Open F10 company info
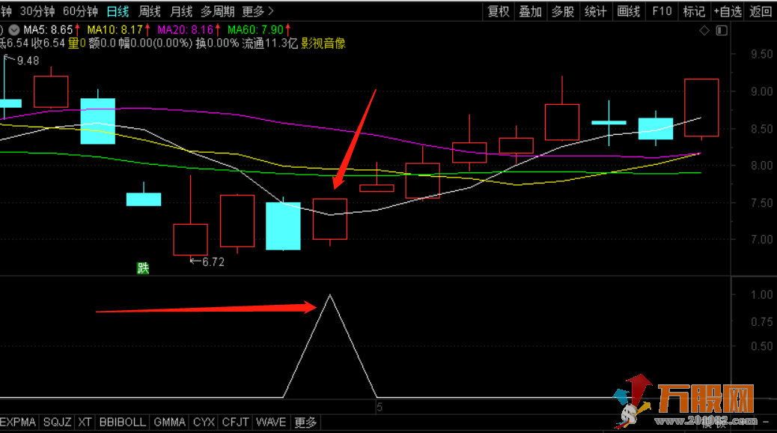This screenshot has width=777, height=433. [x=662, y=11]
